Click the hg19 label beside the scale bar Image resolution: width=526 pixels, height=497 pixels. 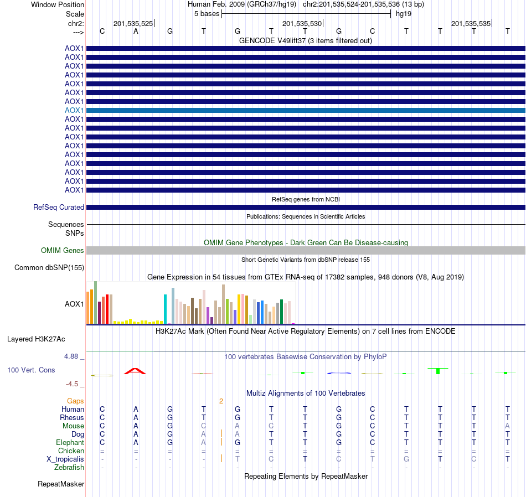(404, 14)
